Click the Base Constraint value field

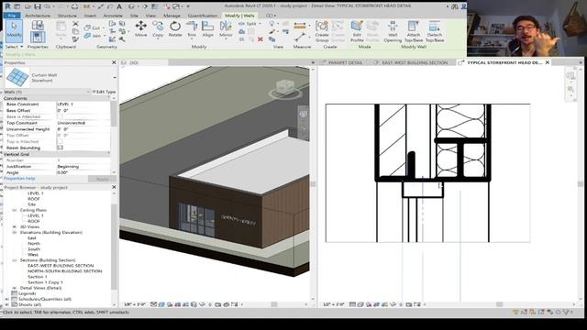click(83, 104)
